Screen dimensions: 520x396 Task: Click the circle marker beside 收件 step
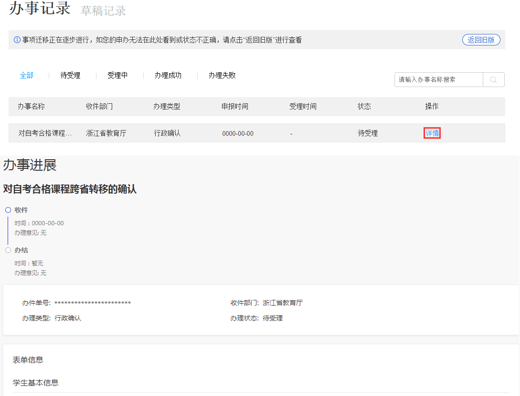tap(8, 209)
